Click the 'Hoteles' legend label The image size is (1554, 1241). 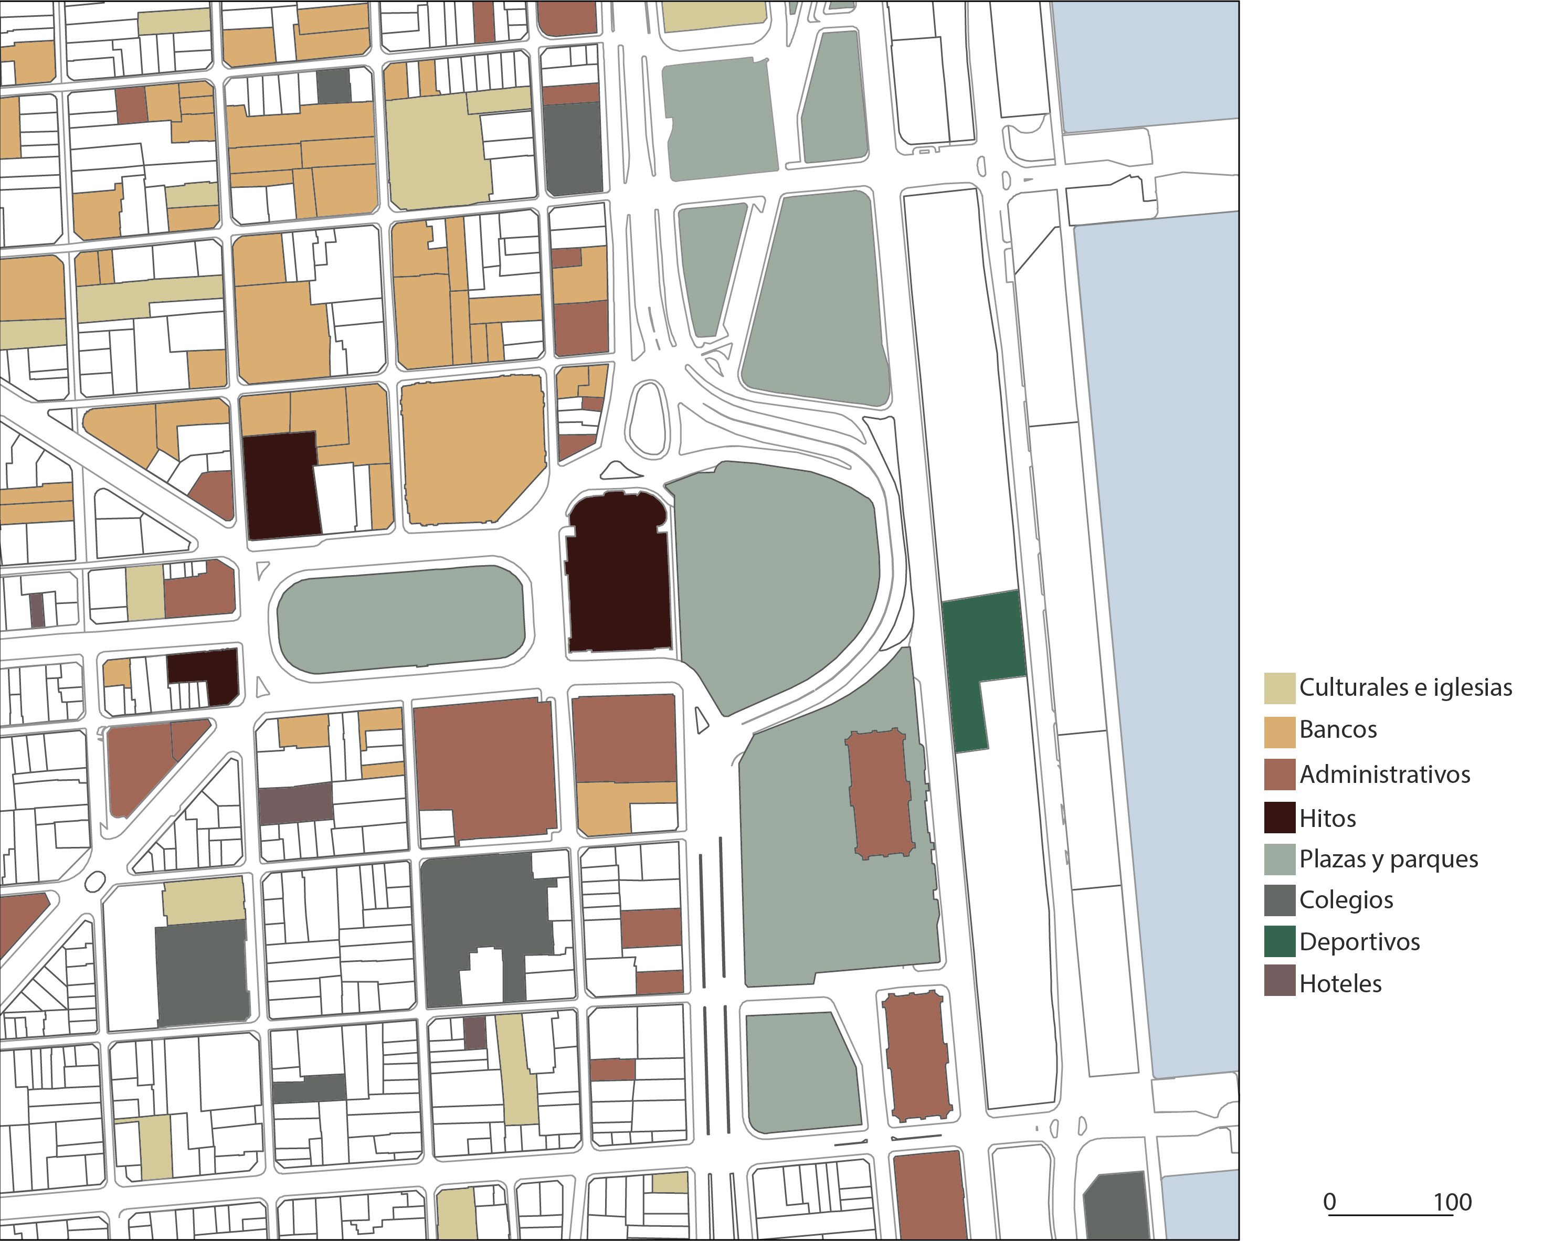point(1340,984)
